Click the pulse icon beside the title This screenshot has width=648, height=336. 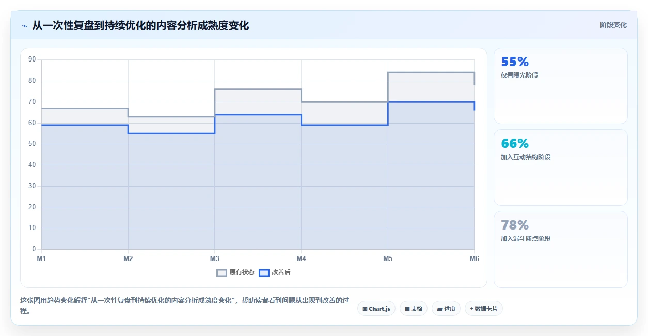(25, 26)
